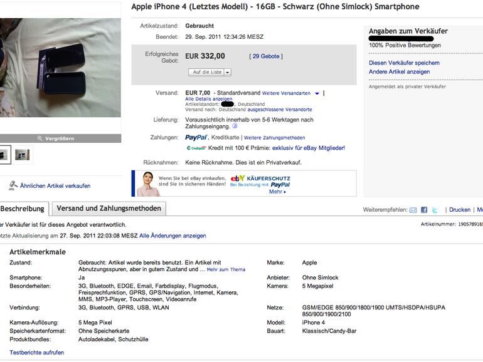Open 'Alle Änderungen anzeigen' link
483x362 pixels.
point(172,236)
